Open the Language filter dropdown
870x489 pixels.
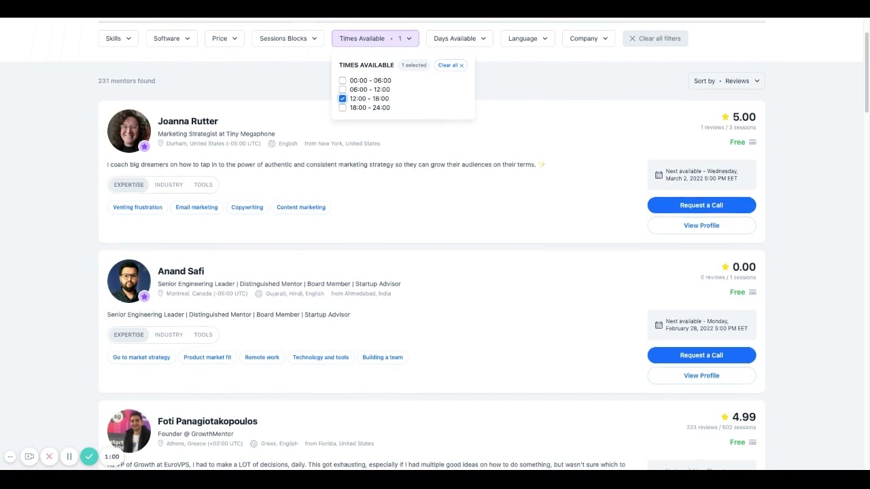pos(527,39)
